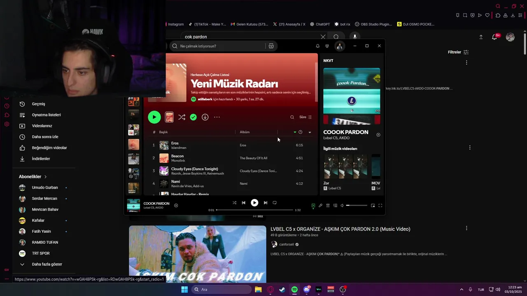The image size is (527, 296).
Task: Sort tracks by the Başlık column header
Action: [163, 132]
